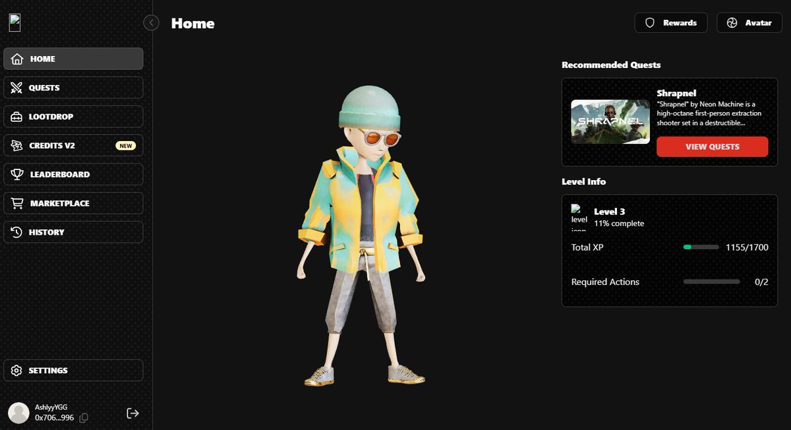Image resolution: width=791 pixels, height=430 pixels.
Task: Click the house icon beside Home
Action: coord(17,59)
